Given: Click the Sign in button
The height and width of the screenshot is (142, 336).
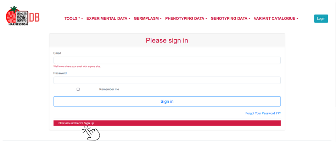Looking at the screenshot, I should coord(167,101).
